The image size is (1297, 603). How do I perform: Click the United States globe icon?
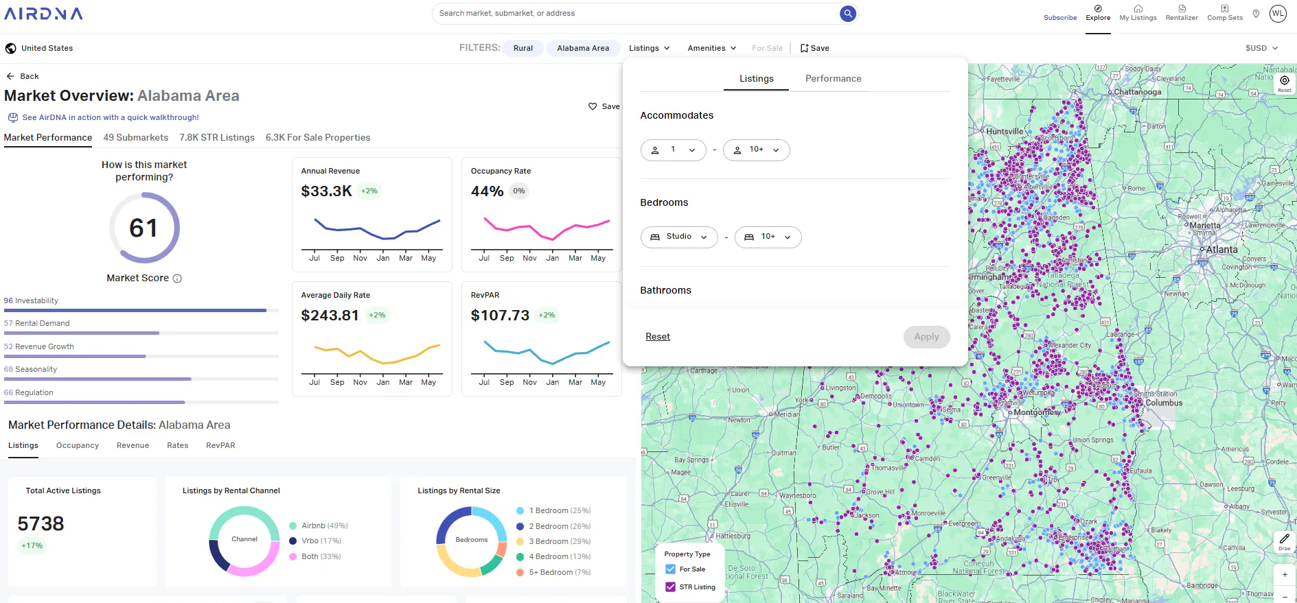(x=10, y=48)
